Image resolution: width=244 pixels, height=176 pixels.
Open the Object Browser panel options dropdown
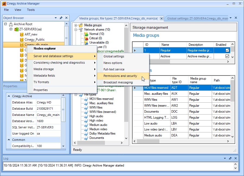[x=56, y=18]
